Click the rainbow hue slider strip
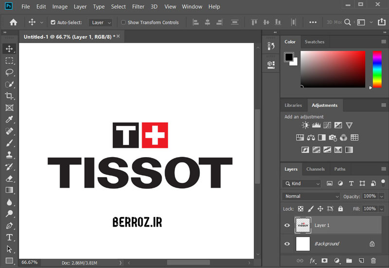Screen dimensions: 389x268 tap(377, 69)
